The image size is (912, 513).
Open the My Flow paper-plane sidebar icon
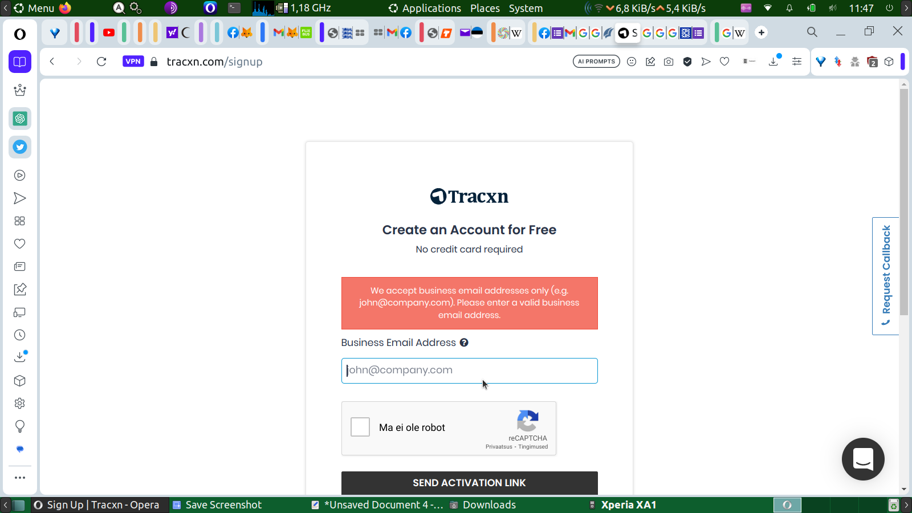tap(20, 198)
